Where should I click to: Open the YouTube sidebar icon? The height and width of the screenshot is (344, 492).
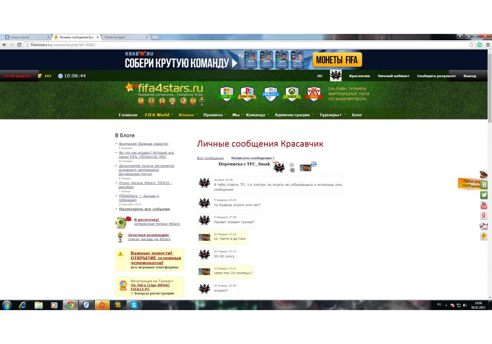click(484, 205)
